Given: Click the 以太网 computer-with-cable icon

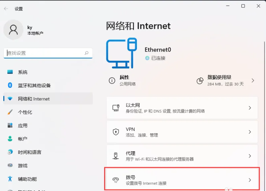Looking at the screenshot, I should 116,108.
